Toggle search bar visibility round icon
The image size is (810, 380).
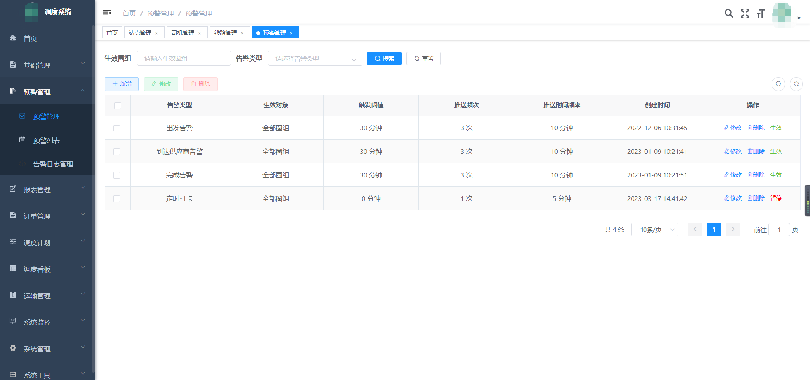(778, 84)
